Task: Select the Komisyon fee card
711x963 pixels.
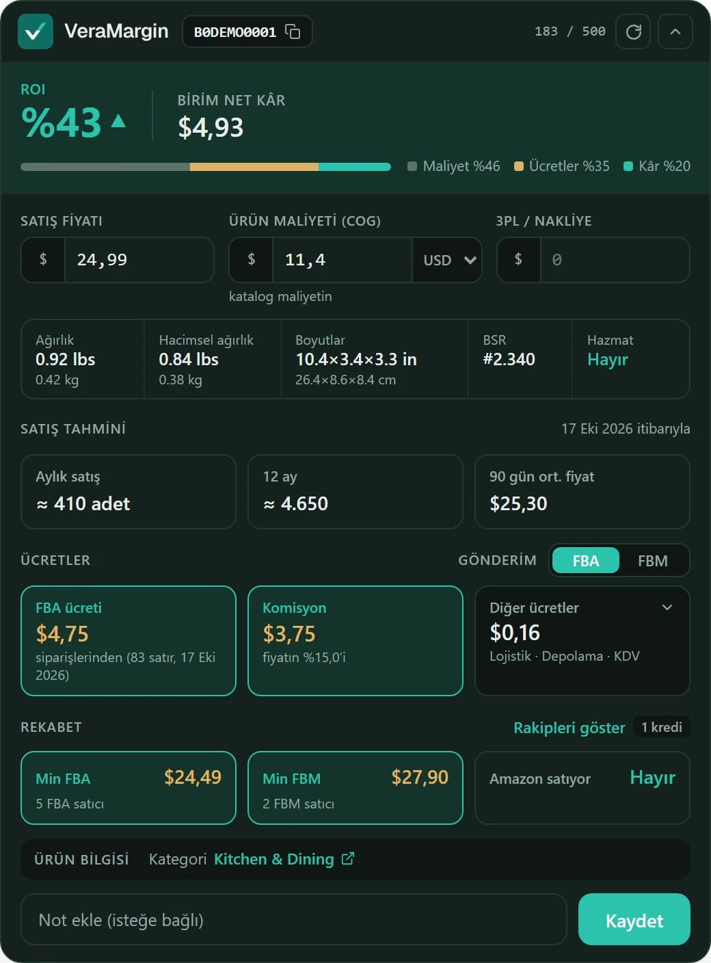Action: (x=355, y=641)
